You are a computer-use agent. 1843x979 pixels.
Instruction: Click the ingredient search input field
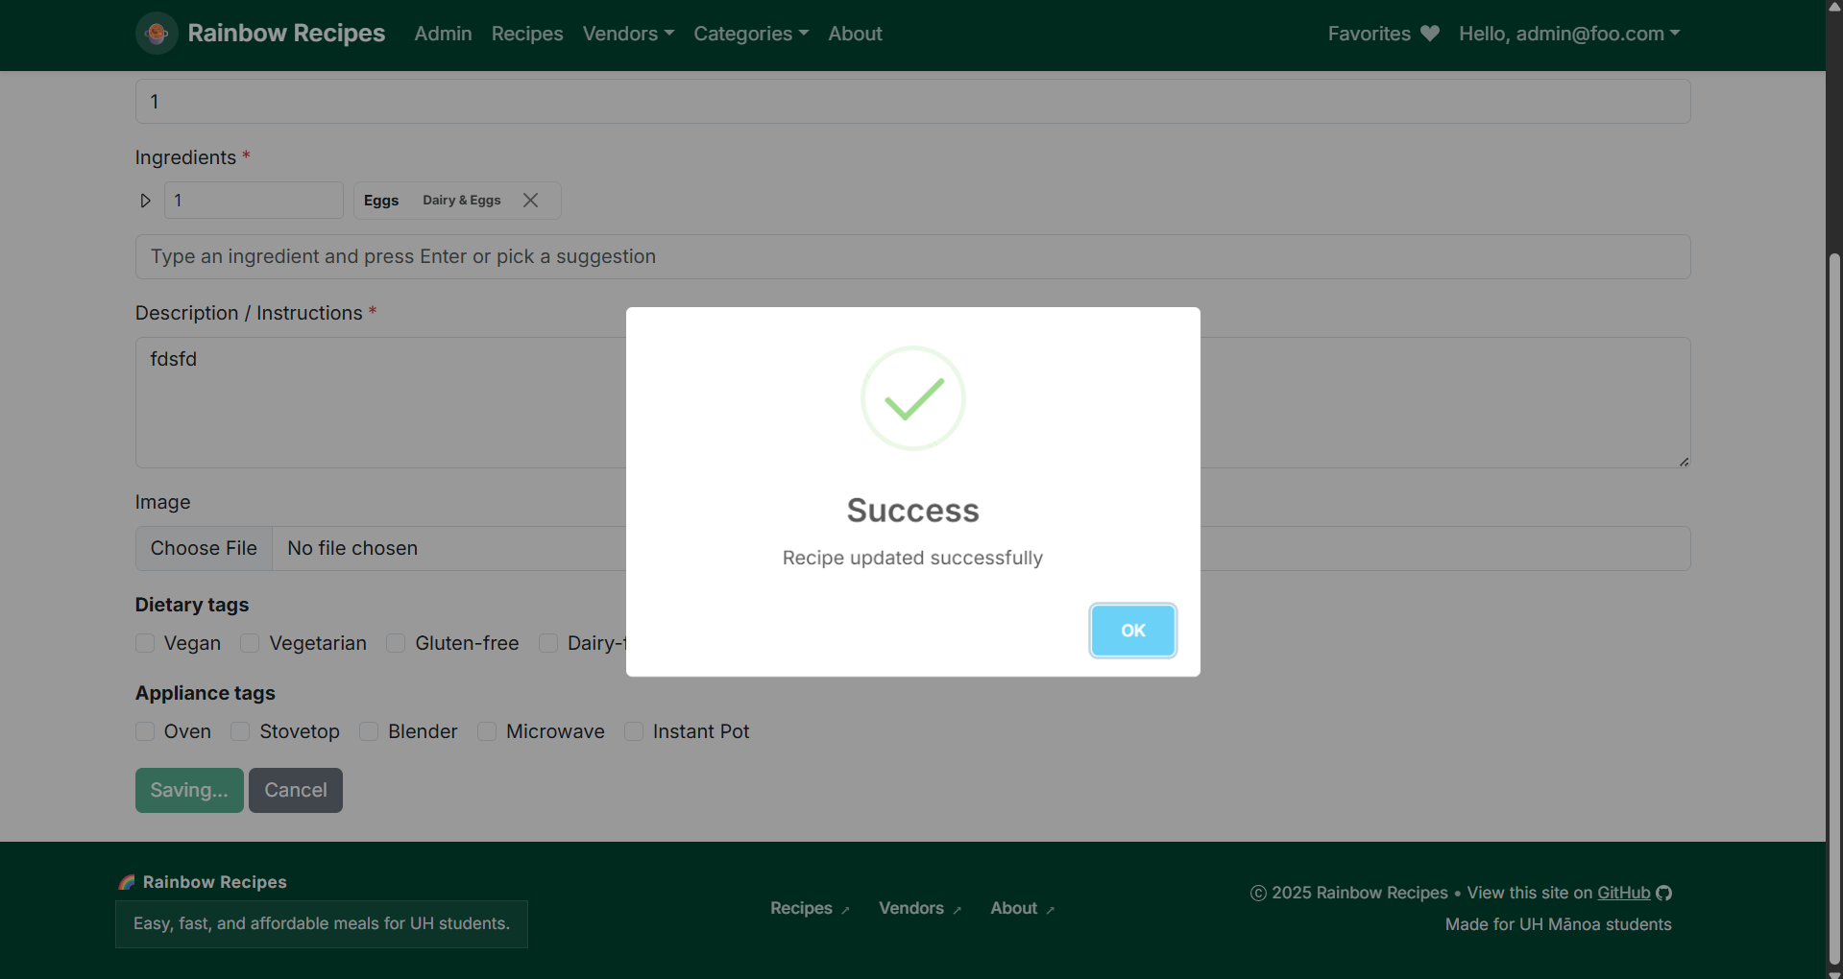911,257
